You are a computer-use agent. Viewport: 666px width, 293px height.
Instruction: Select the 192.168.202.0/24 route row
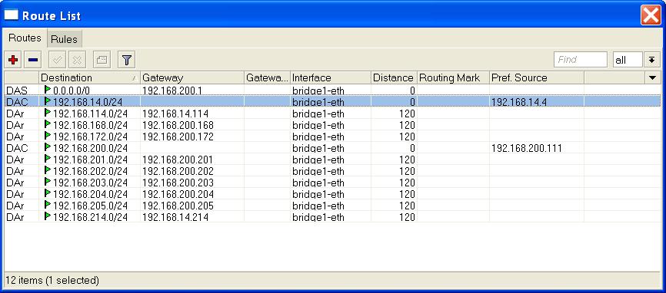tap(332, 171)
